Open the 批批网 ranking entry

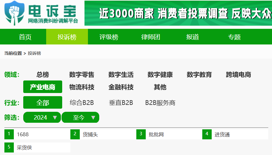click(x=169, y=134)
